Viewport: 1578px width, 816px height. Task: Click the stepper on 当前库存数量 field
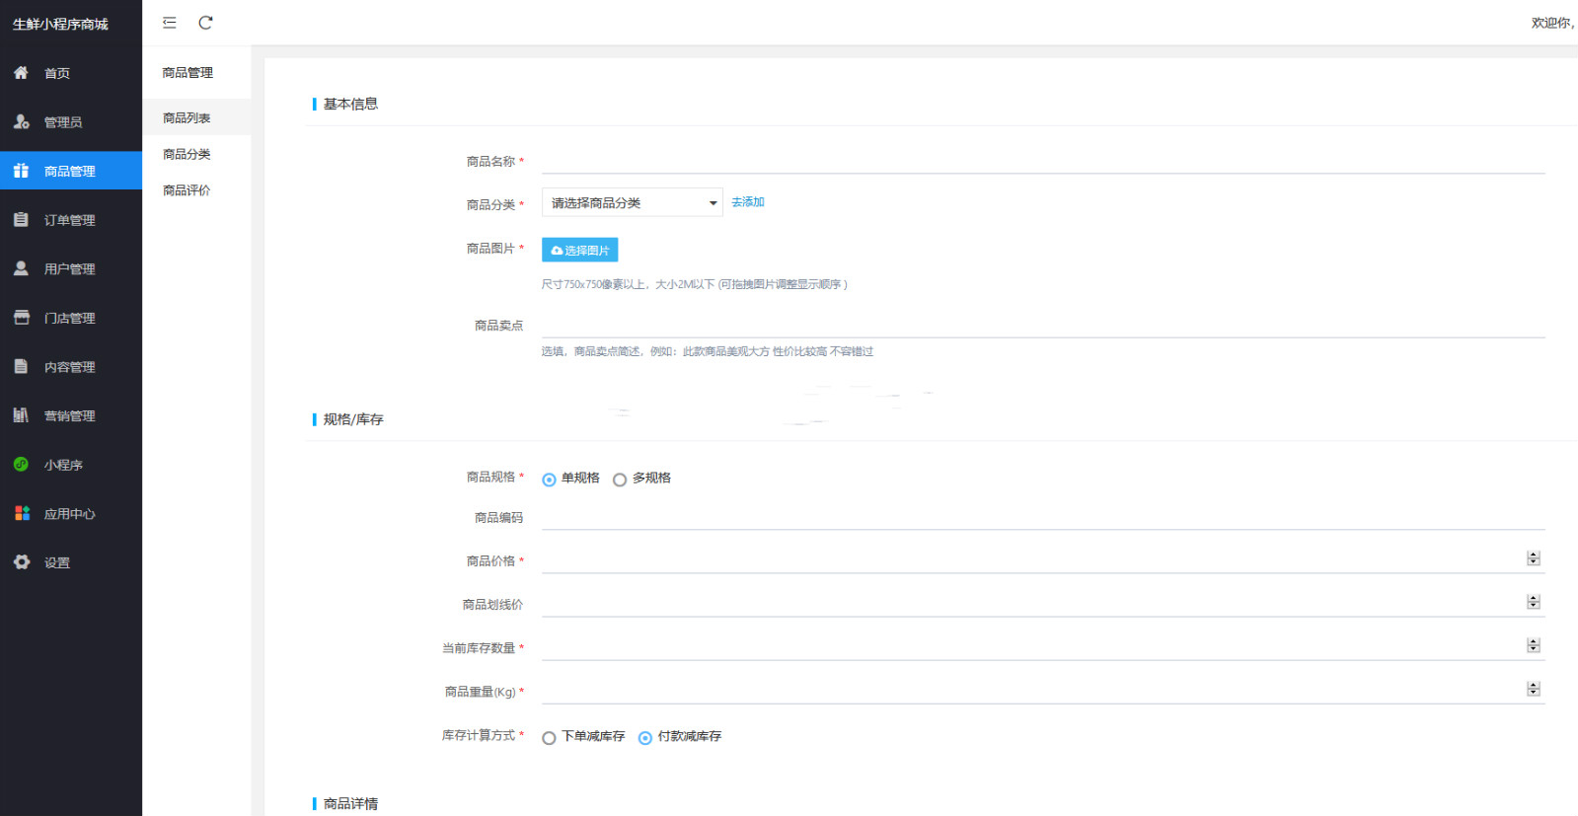coord(1533,645)
